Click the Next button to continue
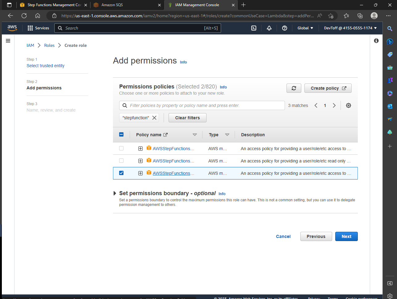The image size is (397, 299). [346, 236]
